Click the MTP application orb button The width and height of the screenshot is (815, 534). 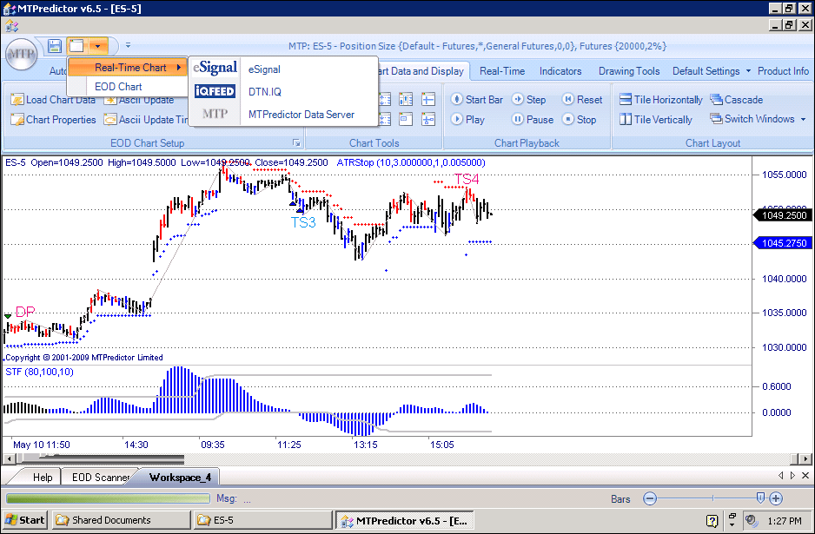pos(22,54)
